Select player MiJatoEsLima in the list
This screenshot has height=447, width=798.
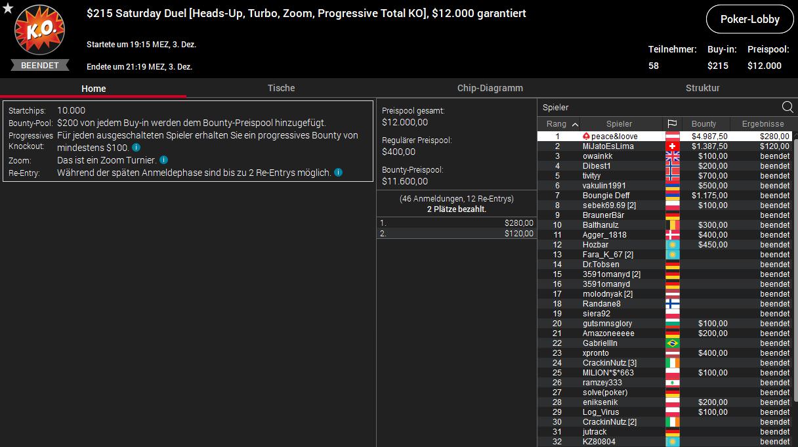tap(608, 146)
